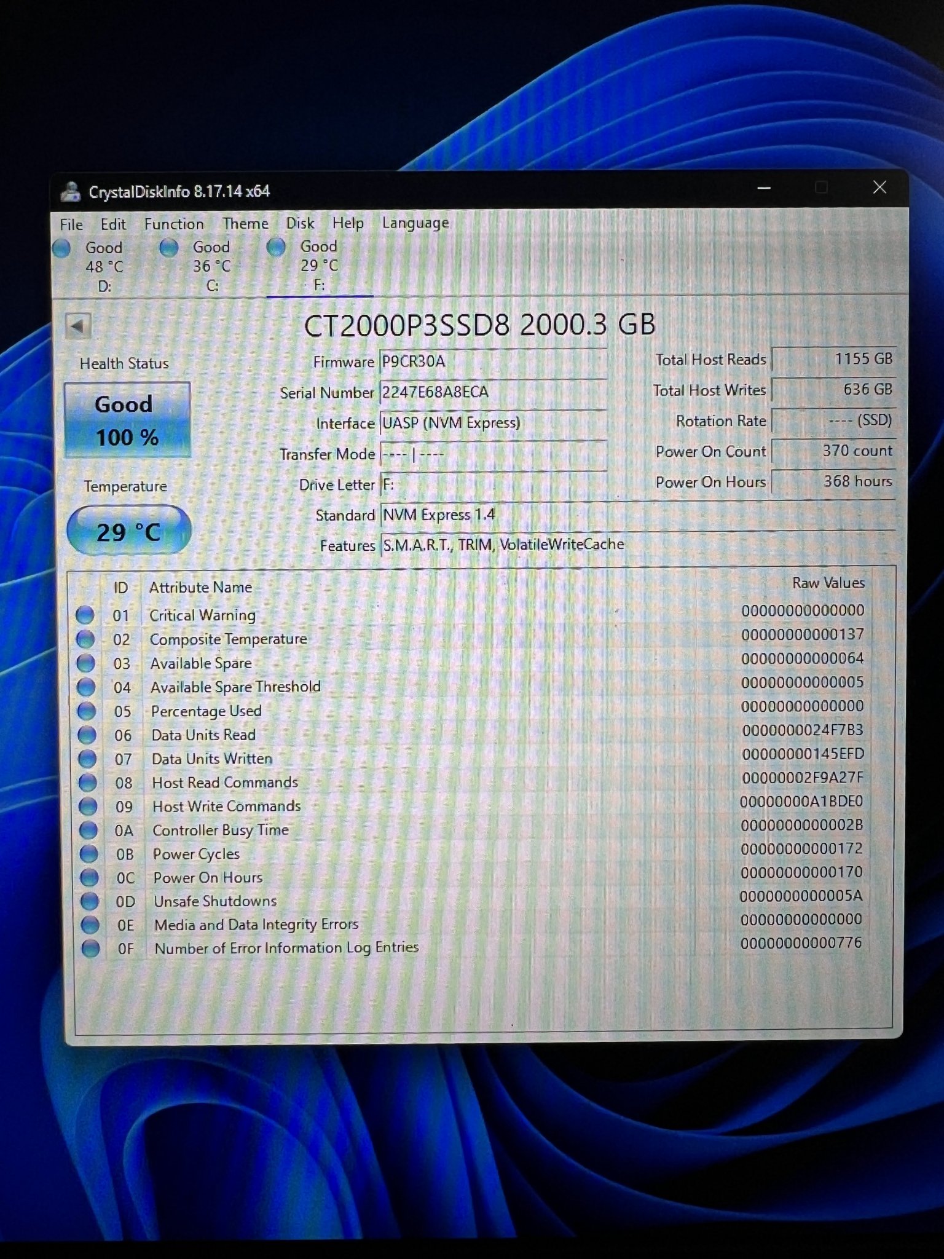Select the Serial Number field
This screenshot has height=1259, width=944.
coord(493,392)
